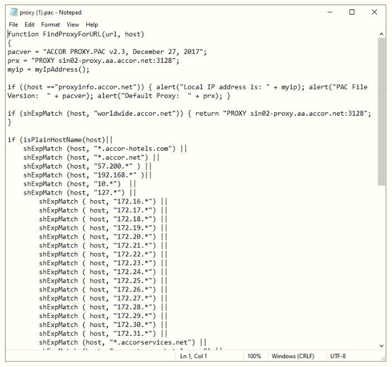Click the 'if (isPlainHostName(host)||' line
This screenshot has height=367, width=392.
pos(60,140)
